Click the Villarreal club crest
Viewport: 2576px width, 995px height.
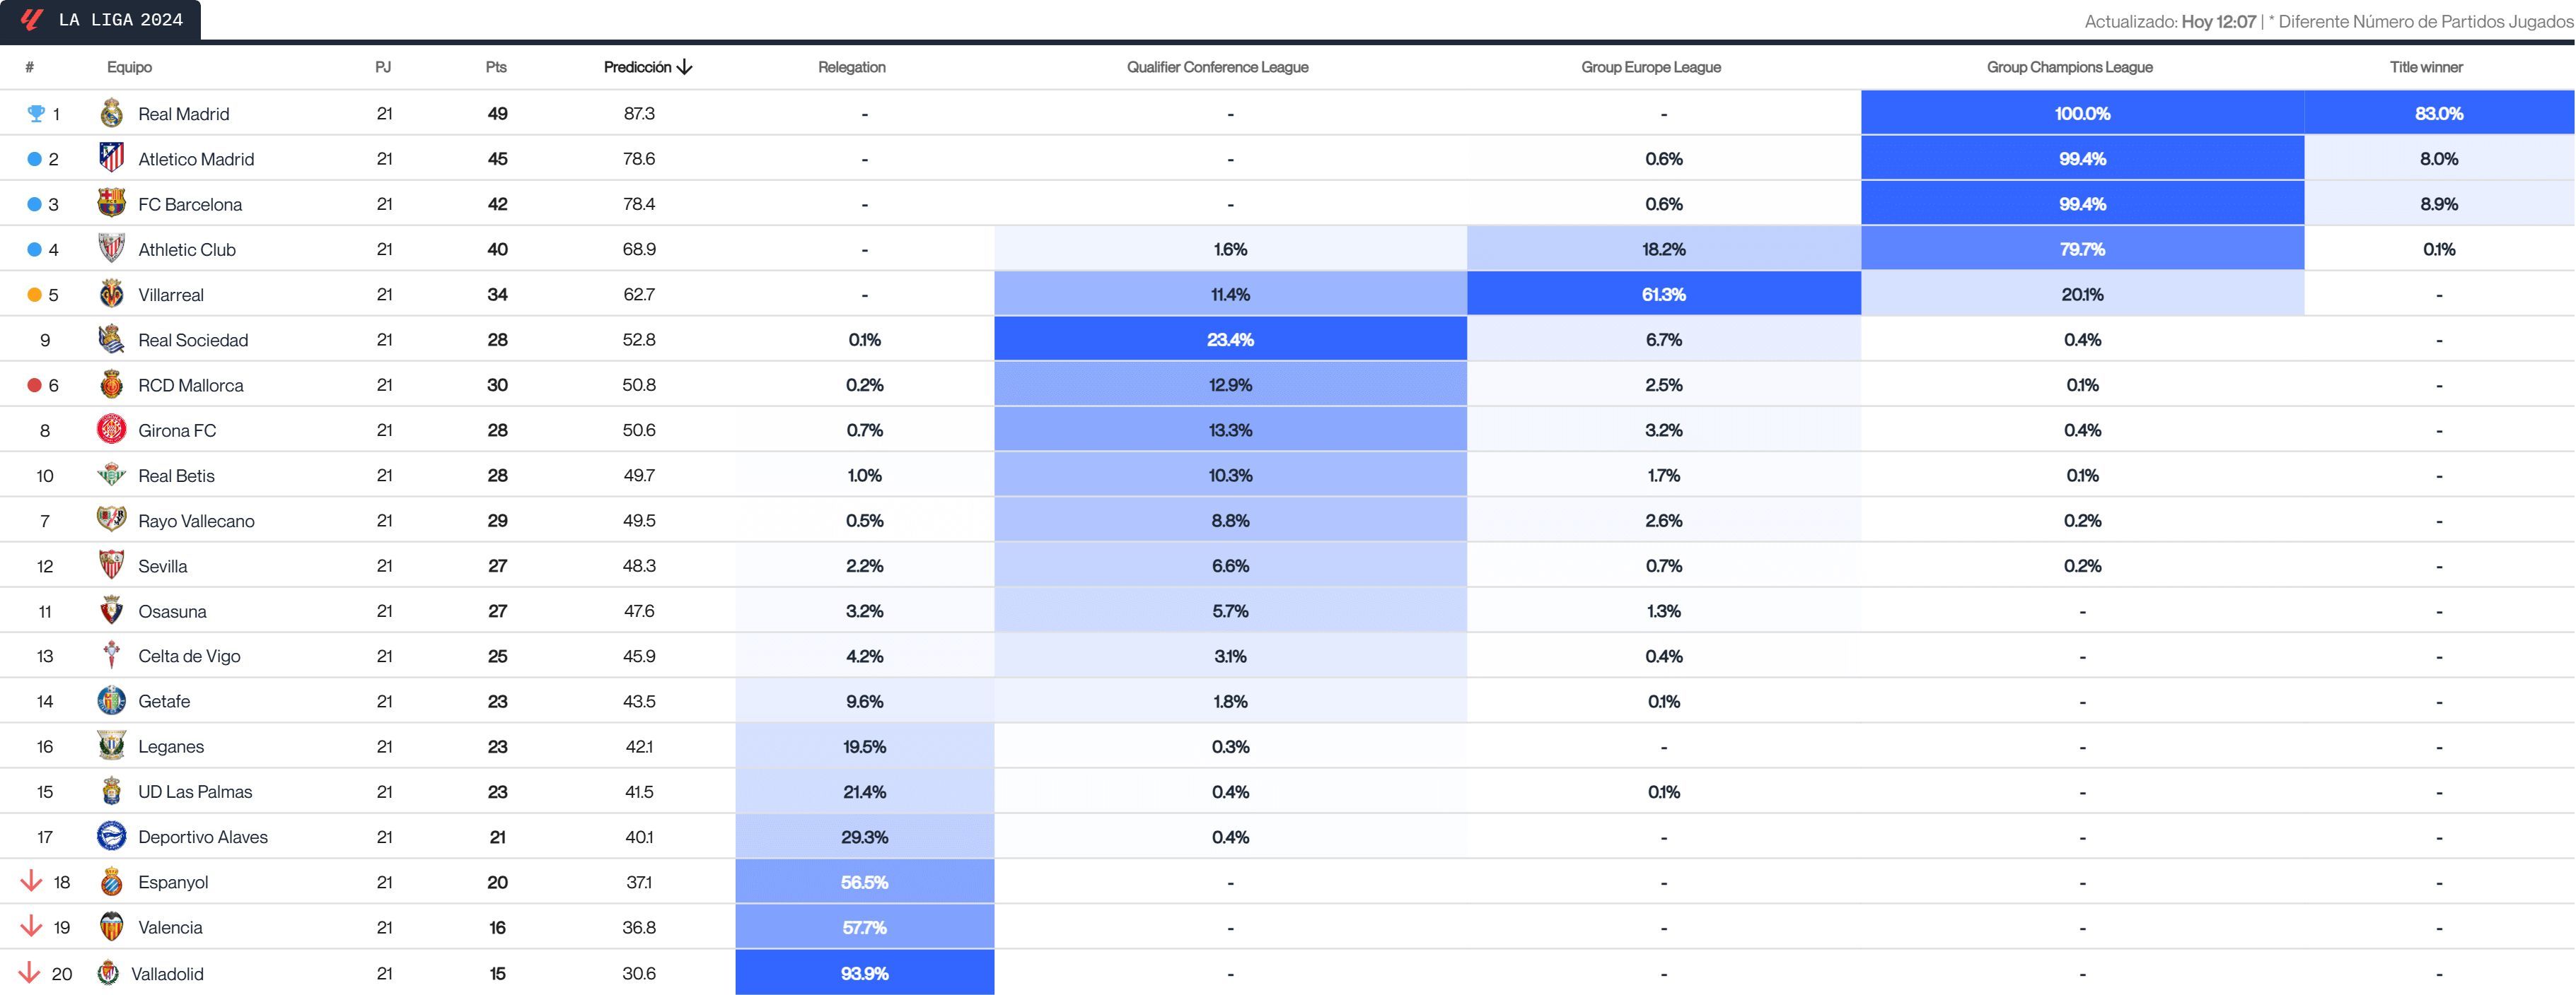[112, 295]
